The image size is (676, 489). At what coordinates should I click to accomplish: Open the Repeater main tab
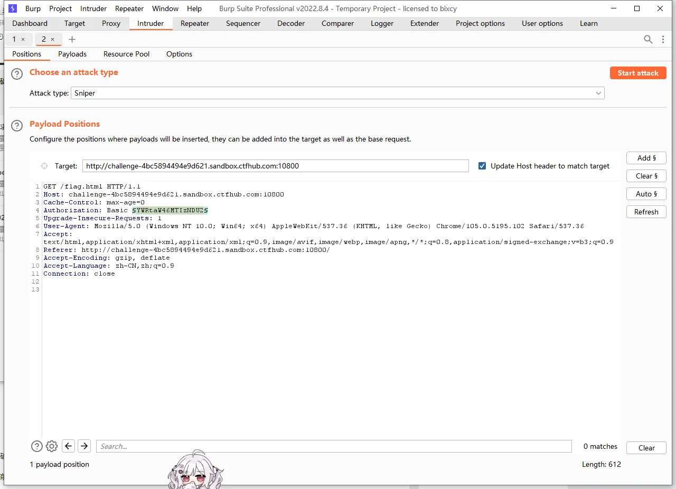195,23
